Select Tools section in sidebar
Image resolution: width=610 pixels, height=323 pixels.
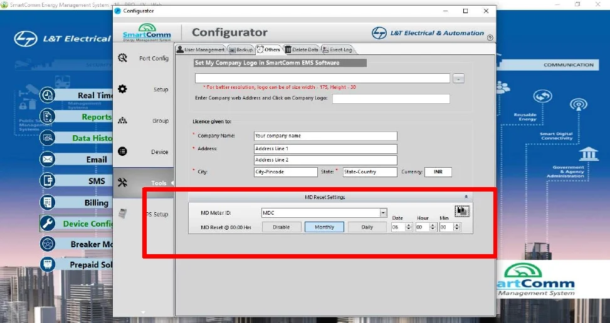coord(144,183)
